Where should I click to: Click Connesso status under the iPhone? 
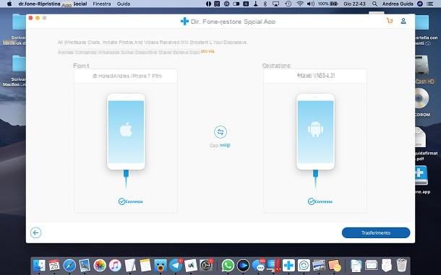click(131, 201)
